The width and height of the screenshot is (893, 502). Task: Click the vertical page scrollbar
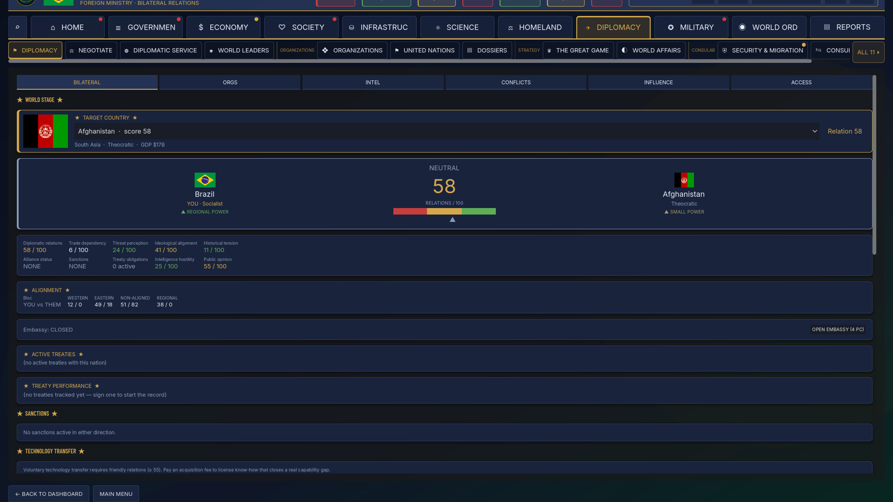pyautogui.click(x=874, y=165)
